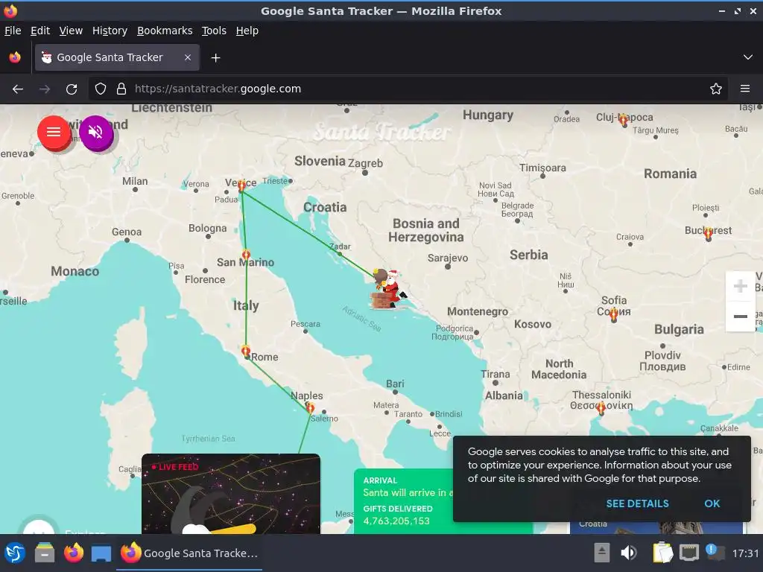Open the Help menu
763x572 pixels.
pyautogui.click(x=247, y=31)
